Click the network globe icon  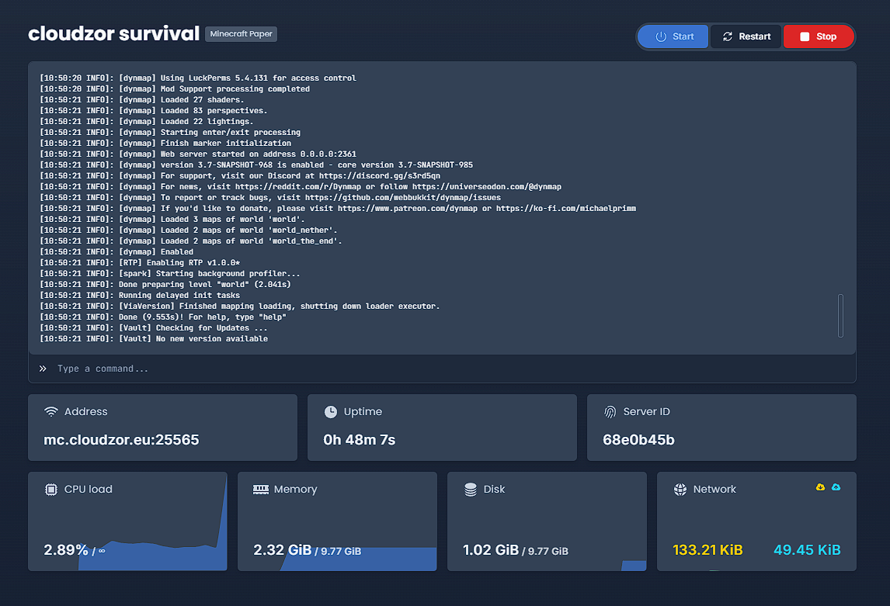pyautogui.click(x=680, y=489)
